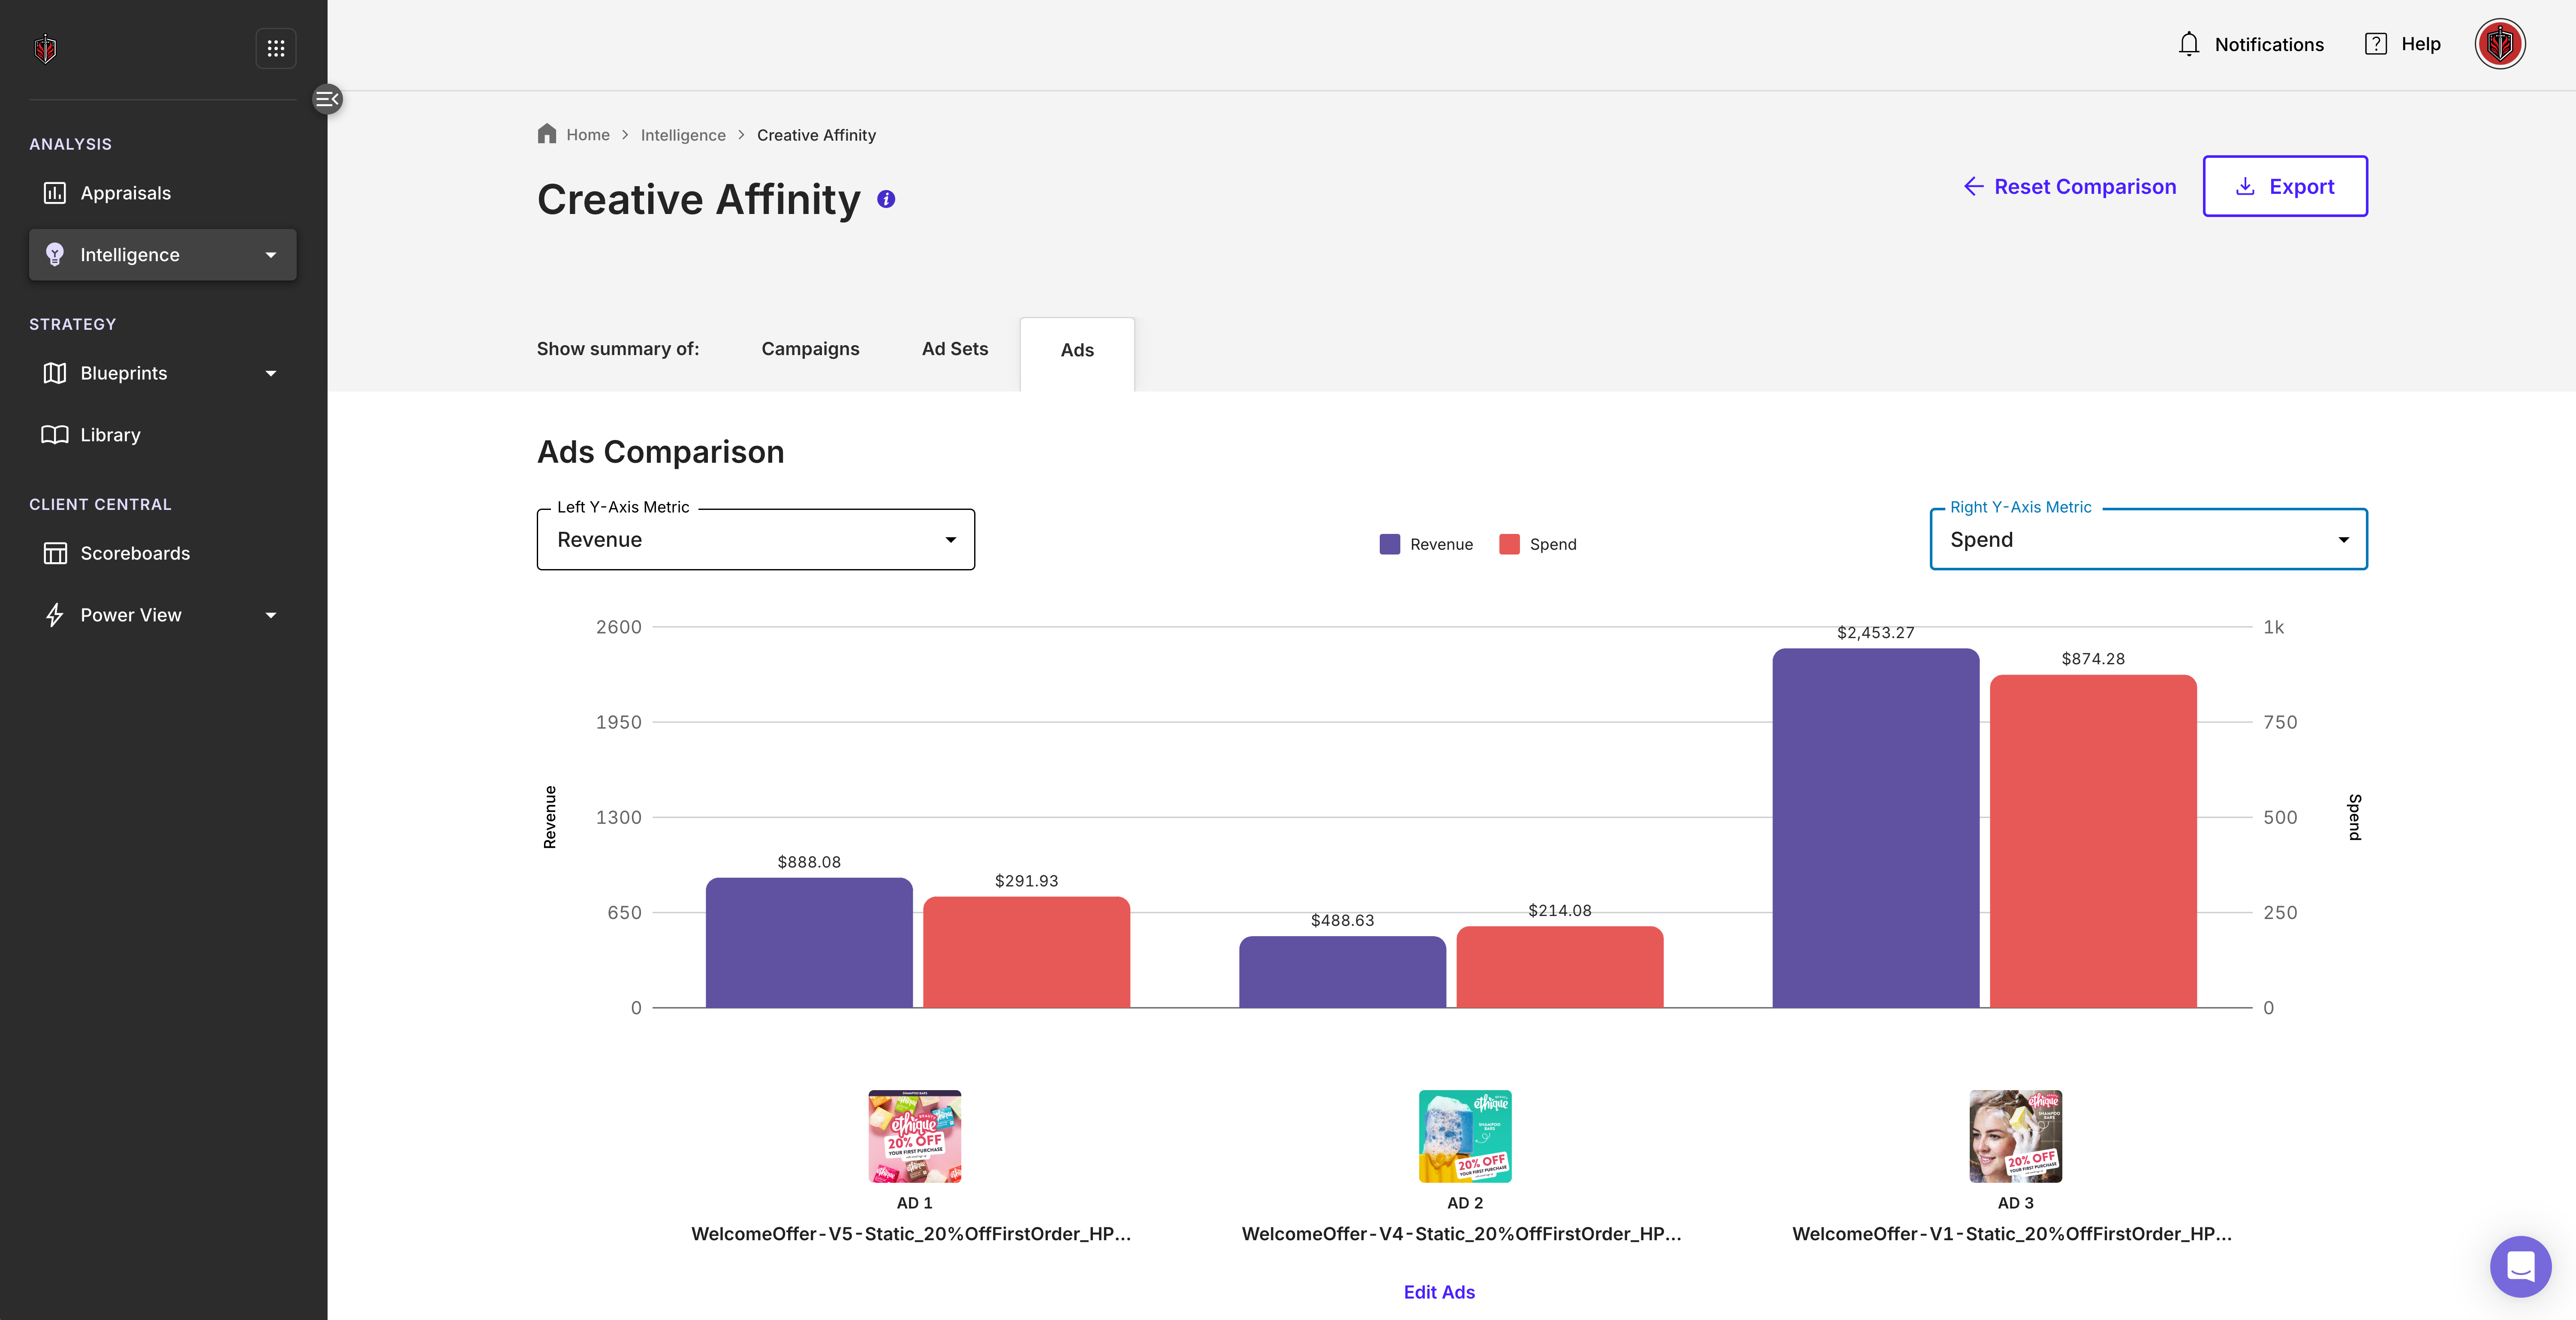The height and width of the screenshot is (1320, 2576).
Task: Click the Creative Affinity info icon
Action: coord(886,199)
